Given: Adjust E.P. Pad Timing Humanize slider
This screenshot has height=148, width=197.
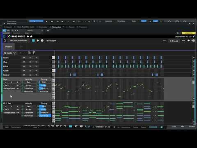Looking at the screenshot, I should point(45,116).
